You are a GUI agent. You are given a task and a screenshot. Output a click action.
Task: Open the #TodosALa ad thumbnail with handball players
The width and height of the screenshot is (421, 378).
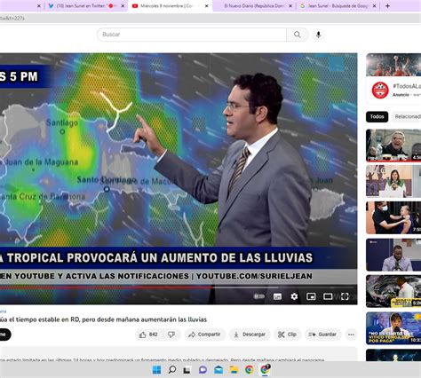click(x=393, y=65)
